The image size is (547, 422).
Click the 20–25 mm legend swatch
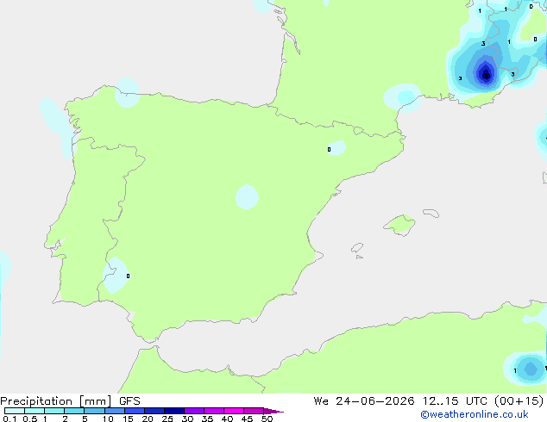click(154, 411)
